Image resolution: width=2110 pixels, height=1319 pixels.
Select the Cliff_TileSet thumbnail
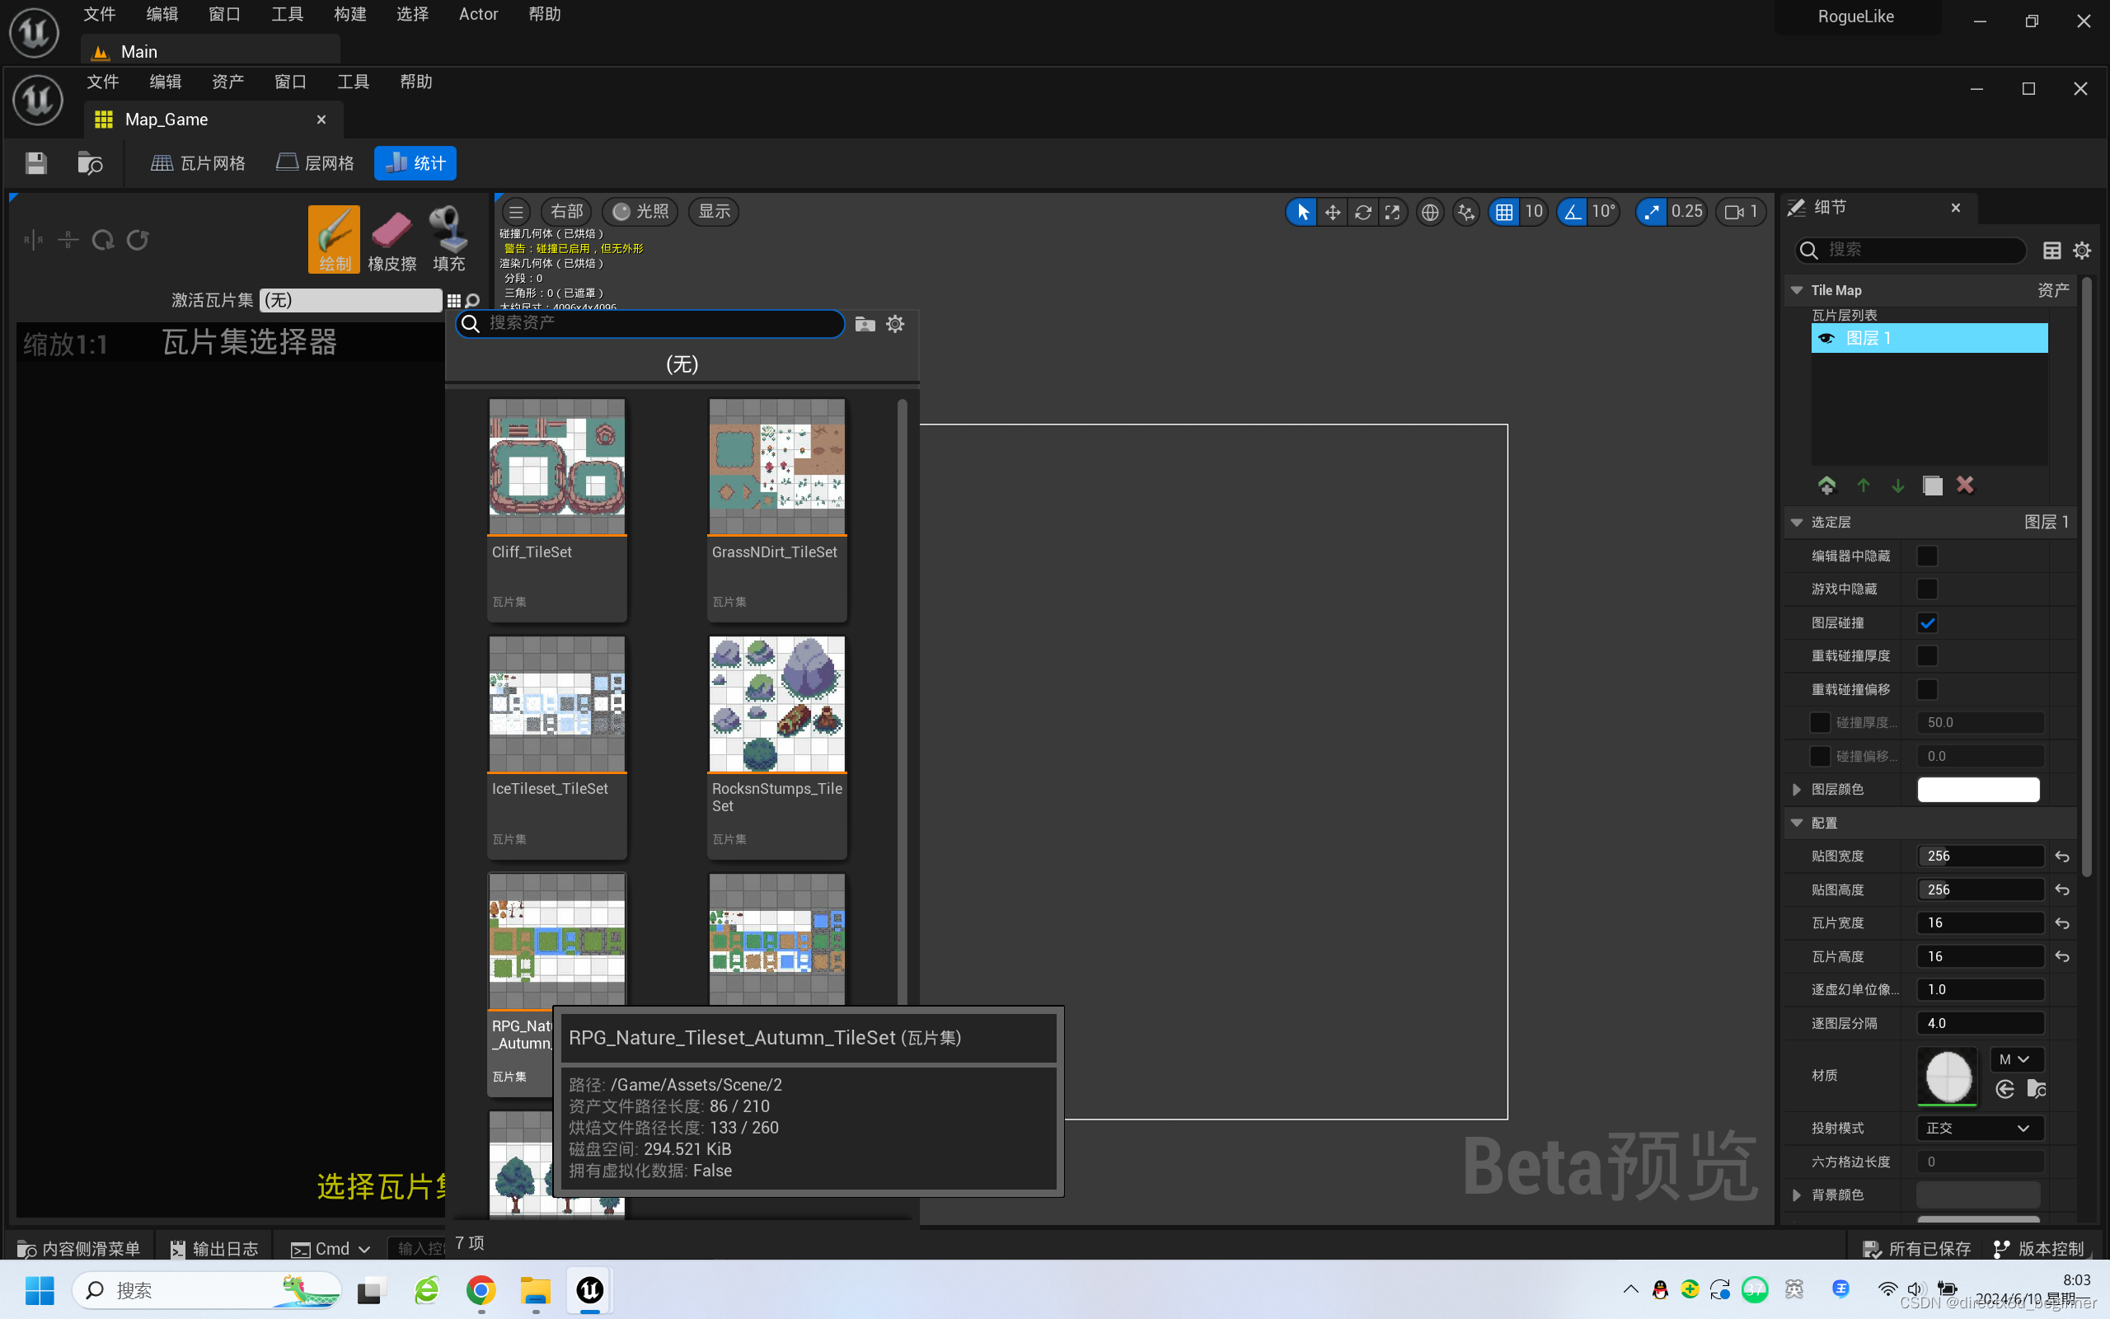tap(556, 467)
